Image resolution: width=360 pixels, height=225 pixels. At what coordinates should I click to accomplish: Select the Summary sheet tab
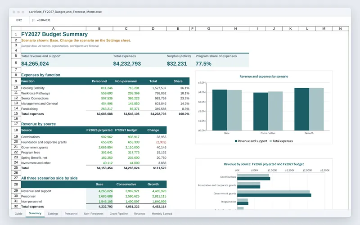click(35, 213)
